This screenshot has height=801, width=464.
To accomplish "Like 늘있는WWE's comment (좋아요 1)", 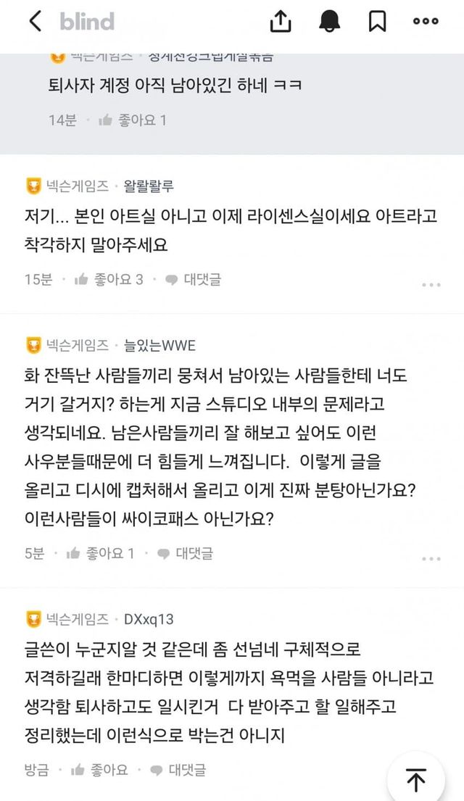I will tap(101, 553).
